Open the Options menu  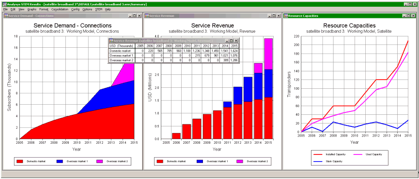87,9
